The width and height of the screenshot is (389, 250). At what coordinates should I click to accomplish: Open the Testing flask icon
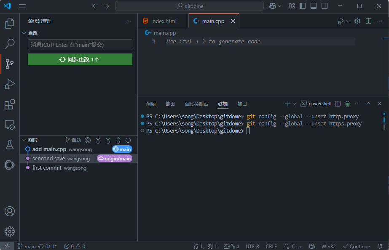coord(9,145)
